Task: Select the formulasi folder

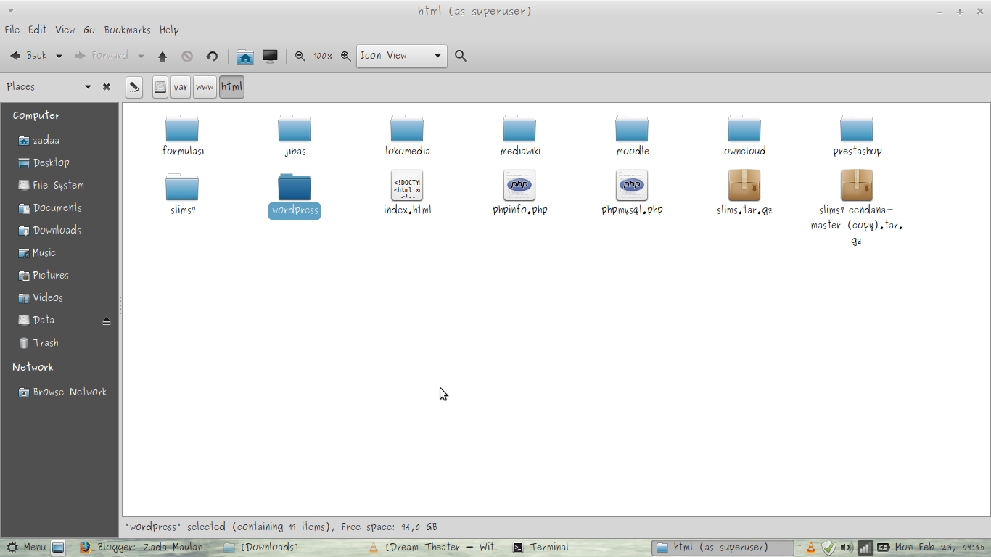Action: point(183,136)
